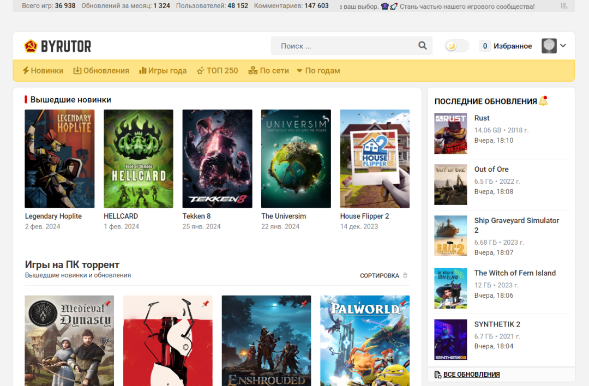This screenshot has height=386, width=589.
Task: Click the ВСЕ ОБНОВЛЕНИЯ link
Action: (x=471, y=375)
